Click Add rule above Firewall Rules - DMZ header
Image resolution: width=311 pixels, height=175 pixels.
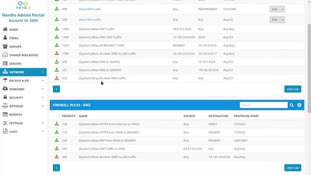[x=293, y=89]
